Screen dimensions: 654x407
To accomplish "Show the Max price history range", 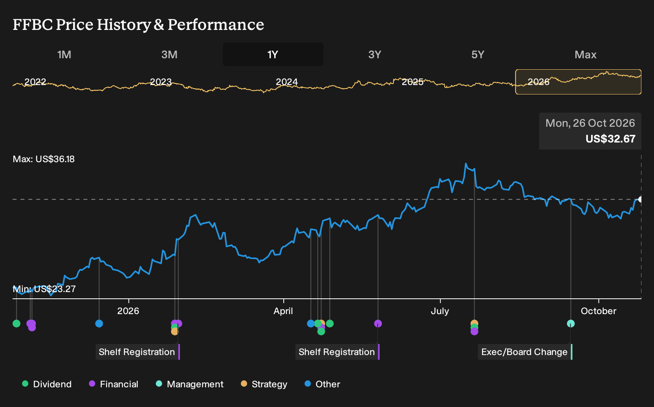I will (586, 54).
